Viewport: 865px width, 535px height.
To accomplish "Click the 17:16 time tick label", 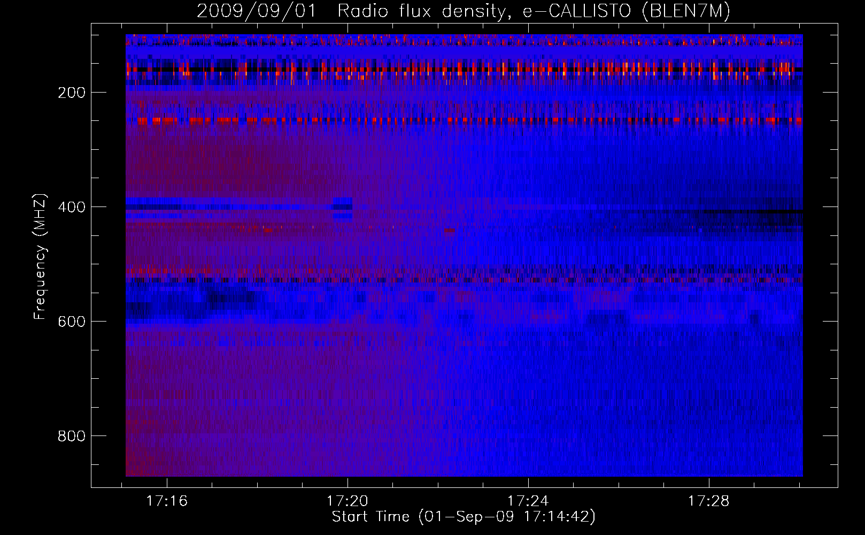I will 167,501.
